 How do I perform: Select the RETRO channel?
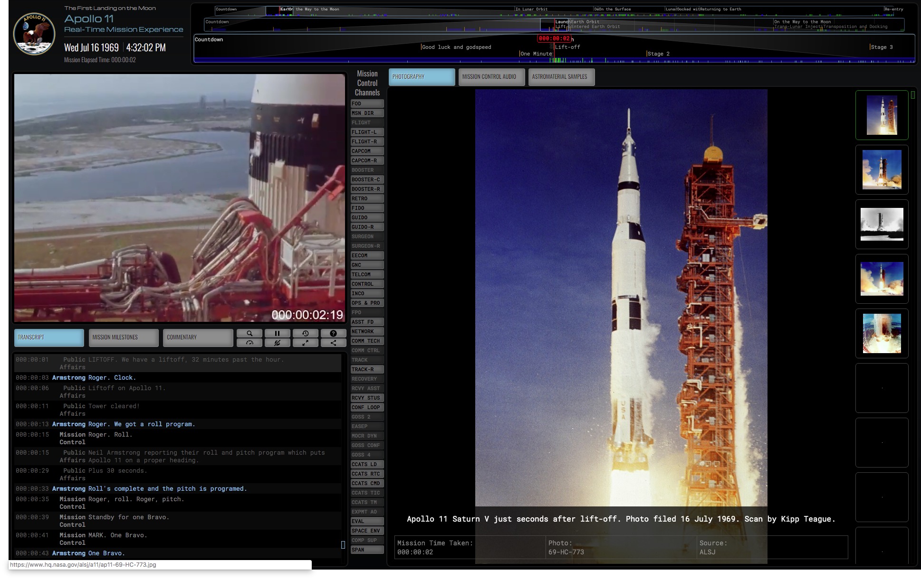click(367, 198)
